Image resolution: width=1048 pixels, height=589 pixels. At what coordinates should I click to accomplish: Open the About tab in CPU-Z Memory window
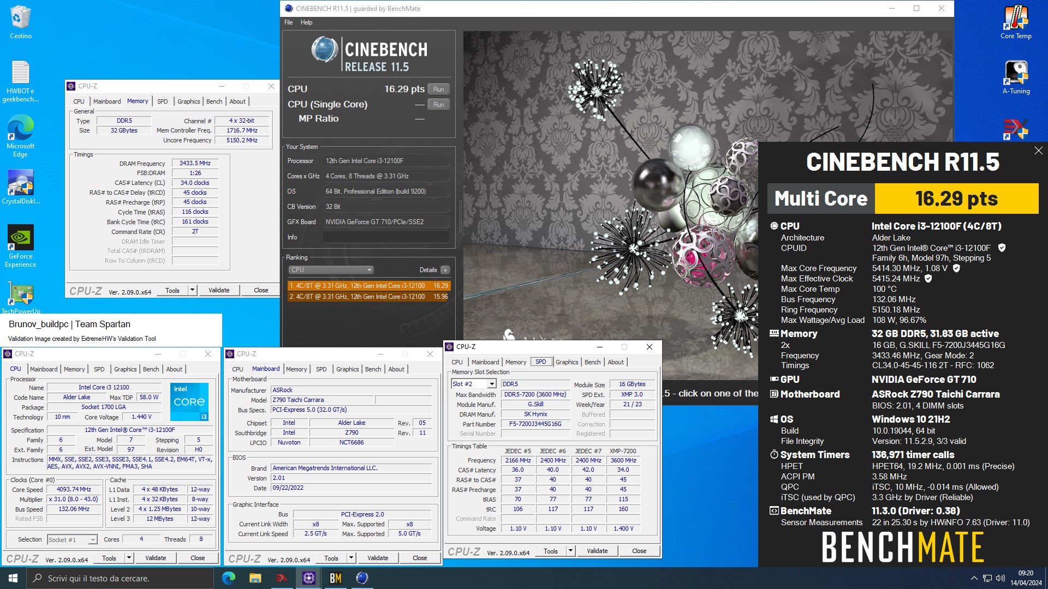click(237, 101)
